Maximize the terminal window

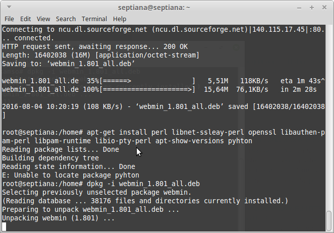click(x=311, y=8)
